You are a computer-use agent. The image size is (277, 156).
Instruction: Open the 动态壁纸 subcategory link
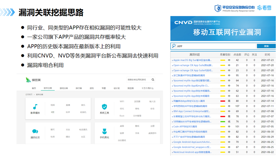coord(122,140)
